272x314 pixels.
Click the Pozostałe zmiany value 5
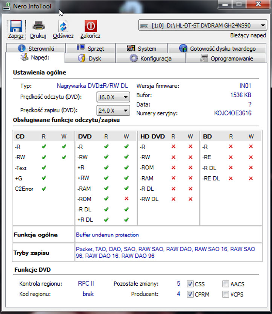tap(179, 284)
